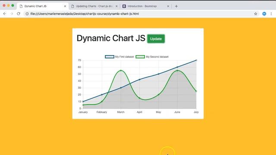Viewport: 276px width, 155px height.
Task: Open the blue extension icon in toolbar
Action: (x=264, y=14)
